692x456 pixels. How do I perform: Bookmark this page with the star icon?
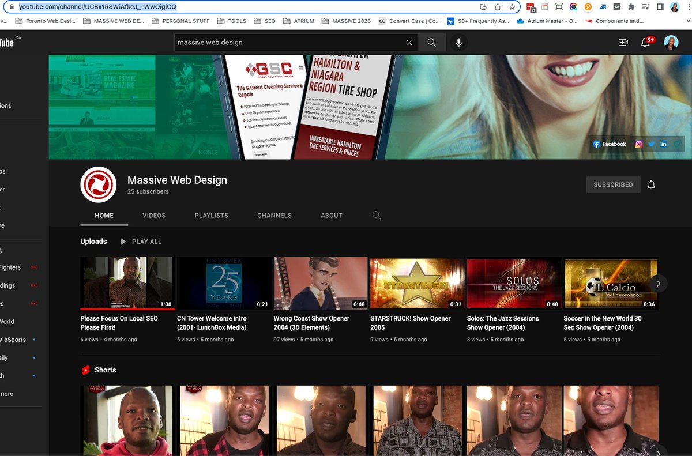coord(512,7)
